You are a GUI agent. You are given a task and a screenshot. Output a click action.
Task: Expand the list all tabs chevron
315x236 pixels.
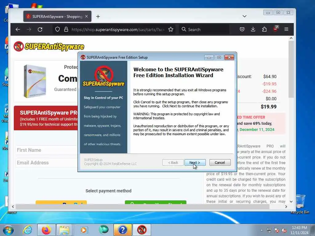pyautogui.click(x=245, y=16)
